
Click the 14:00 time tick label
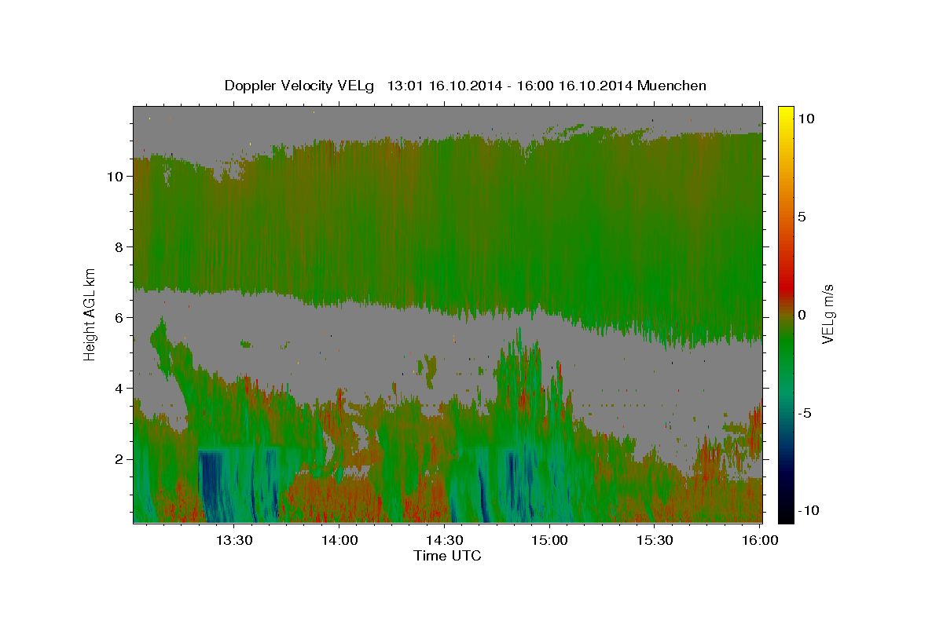[339, 541]
